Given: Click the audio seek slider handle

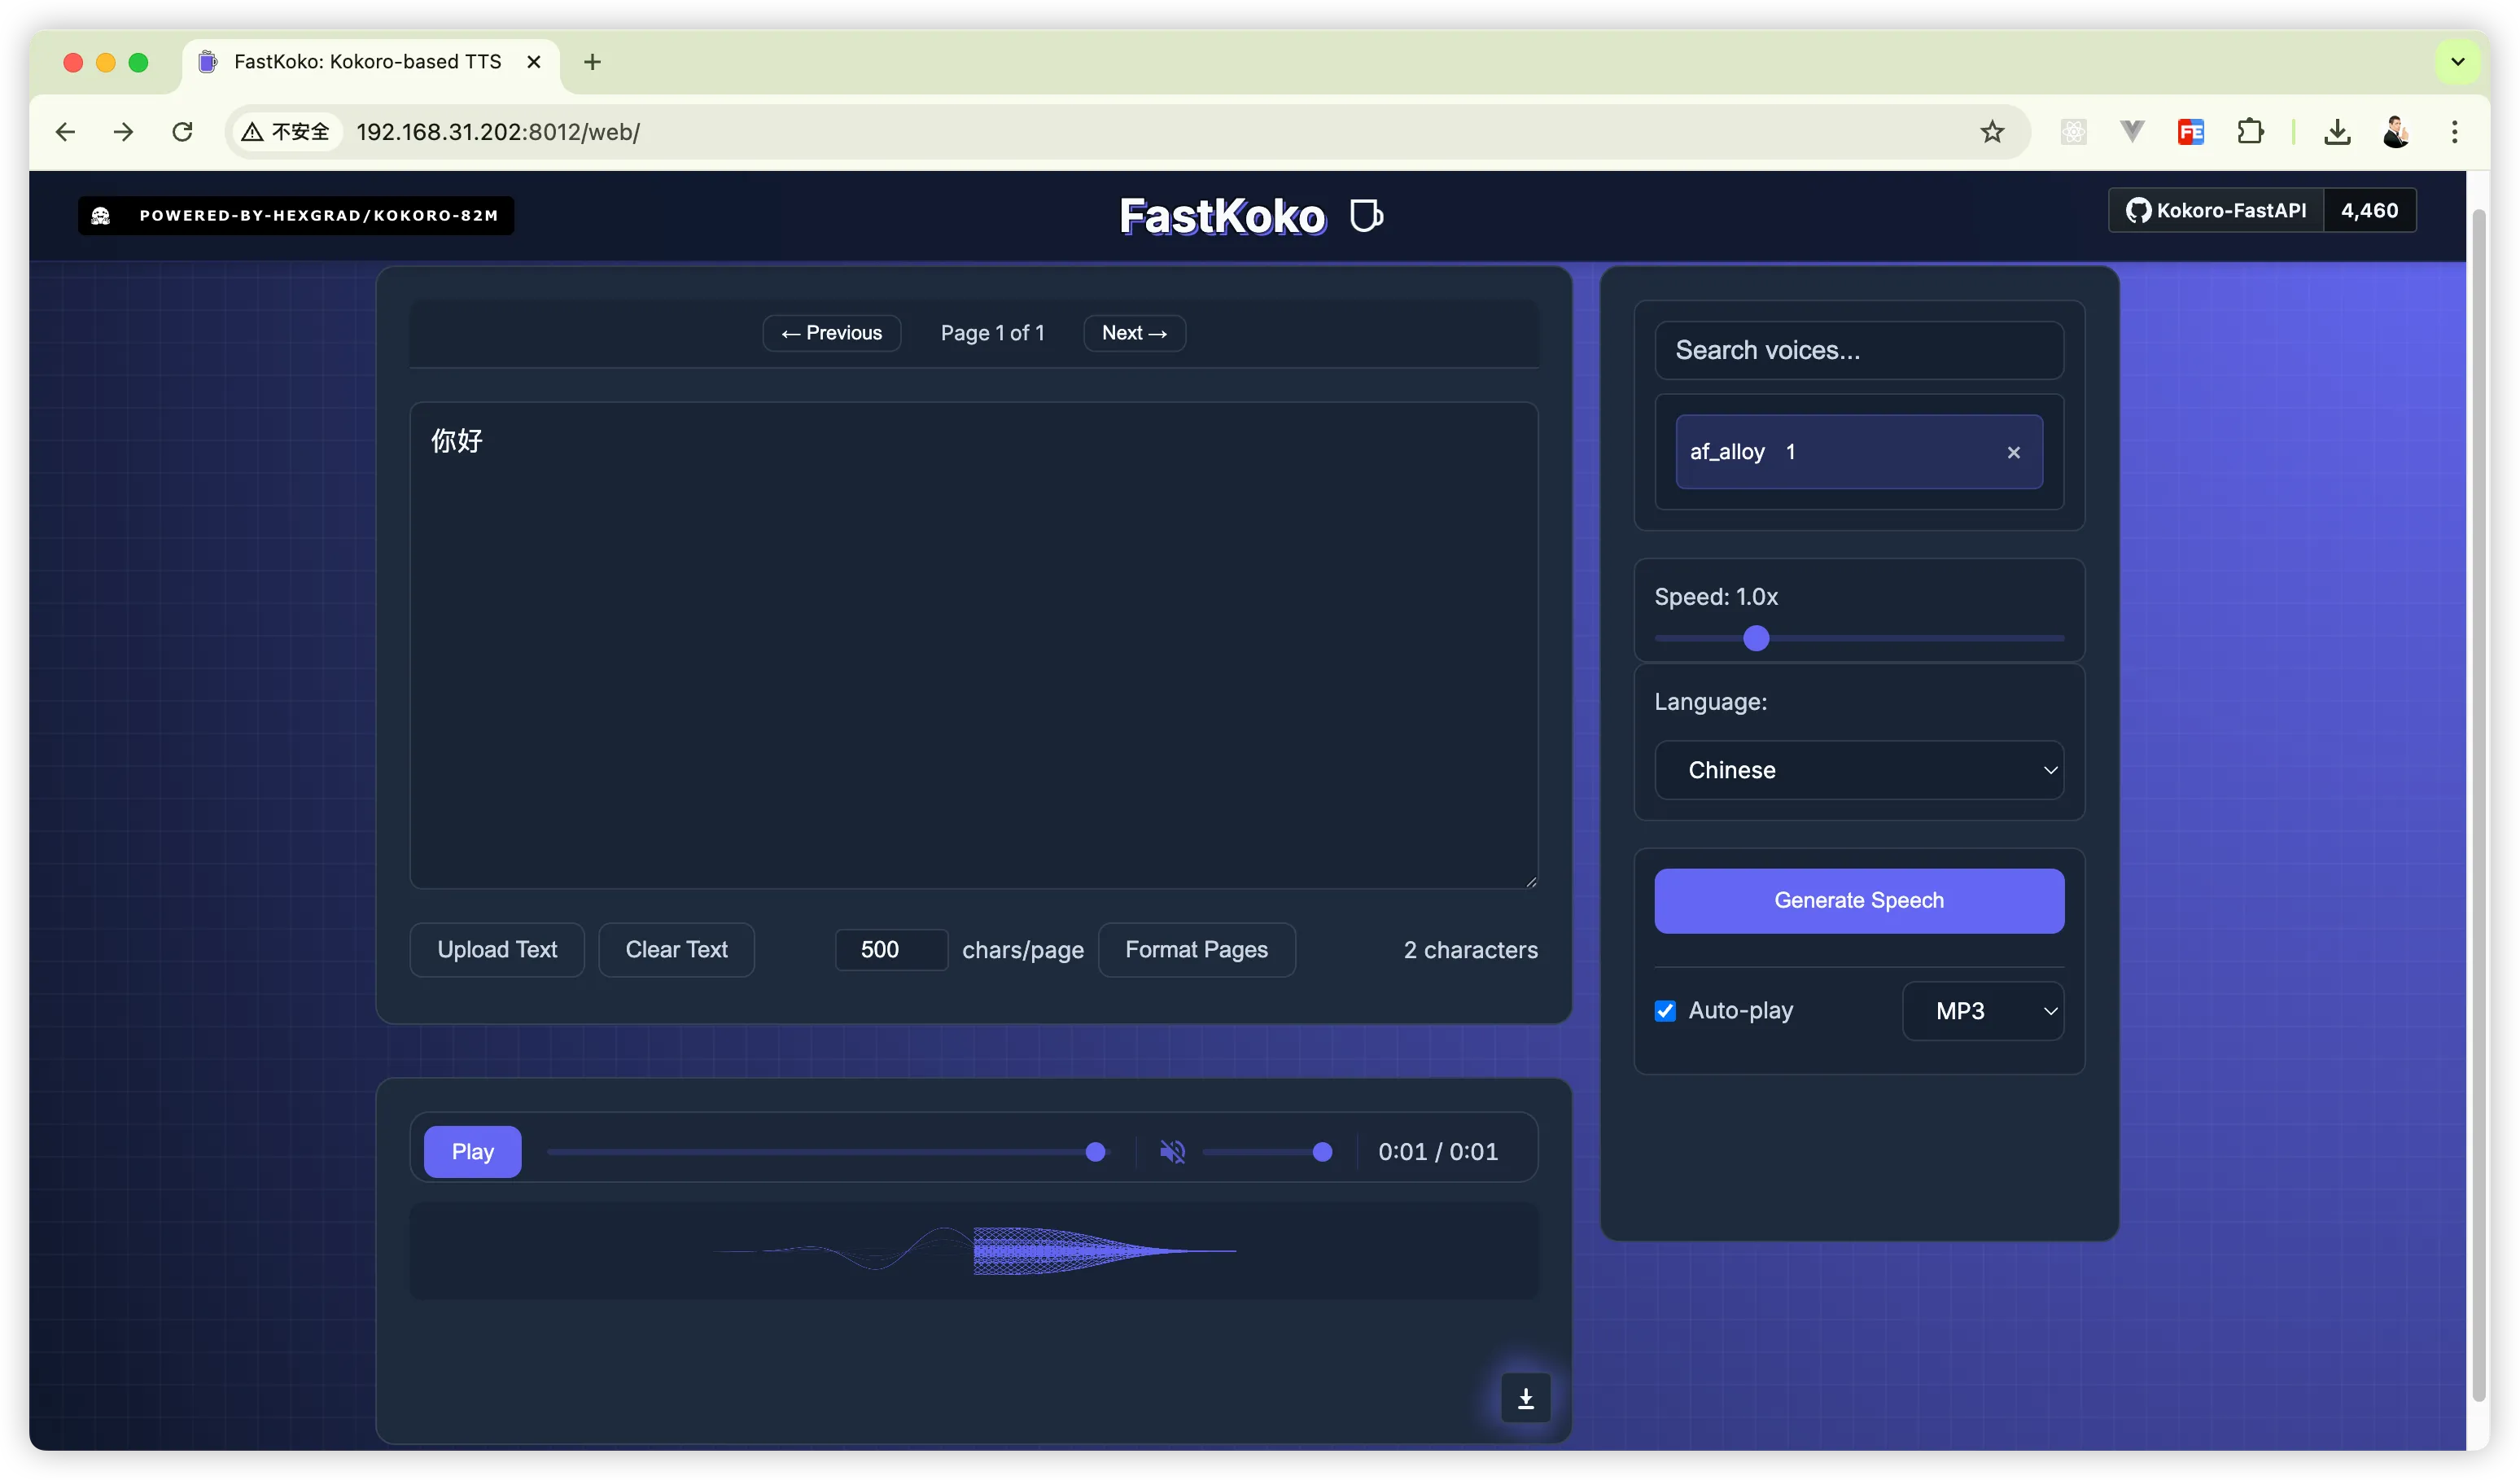Looking at the screenshot, I should [1096, 1152].
